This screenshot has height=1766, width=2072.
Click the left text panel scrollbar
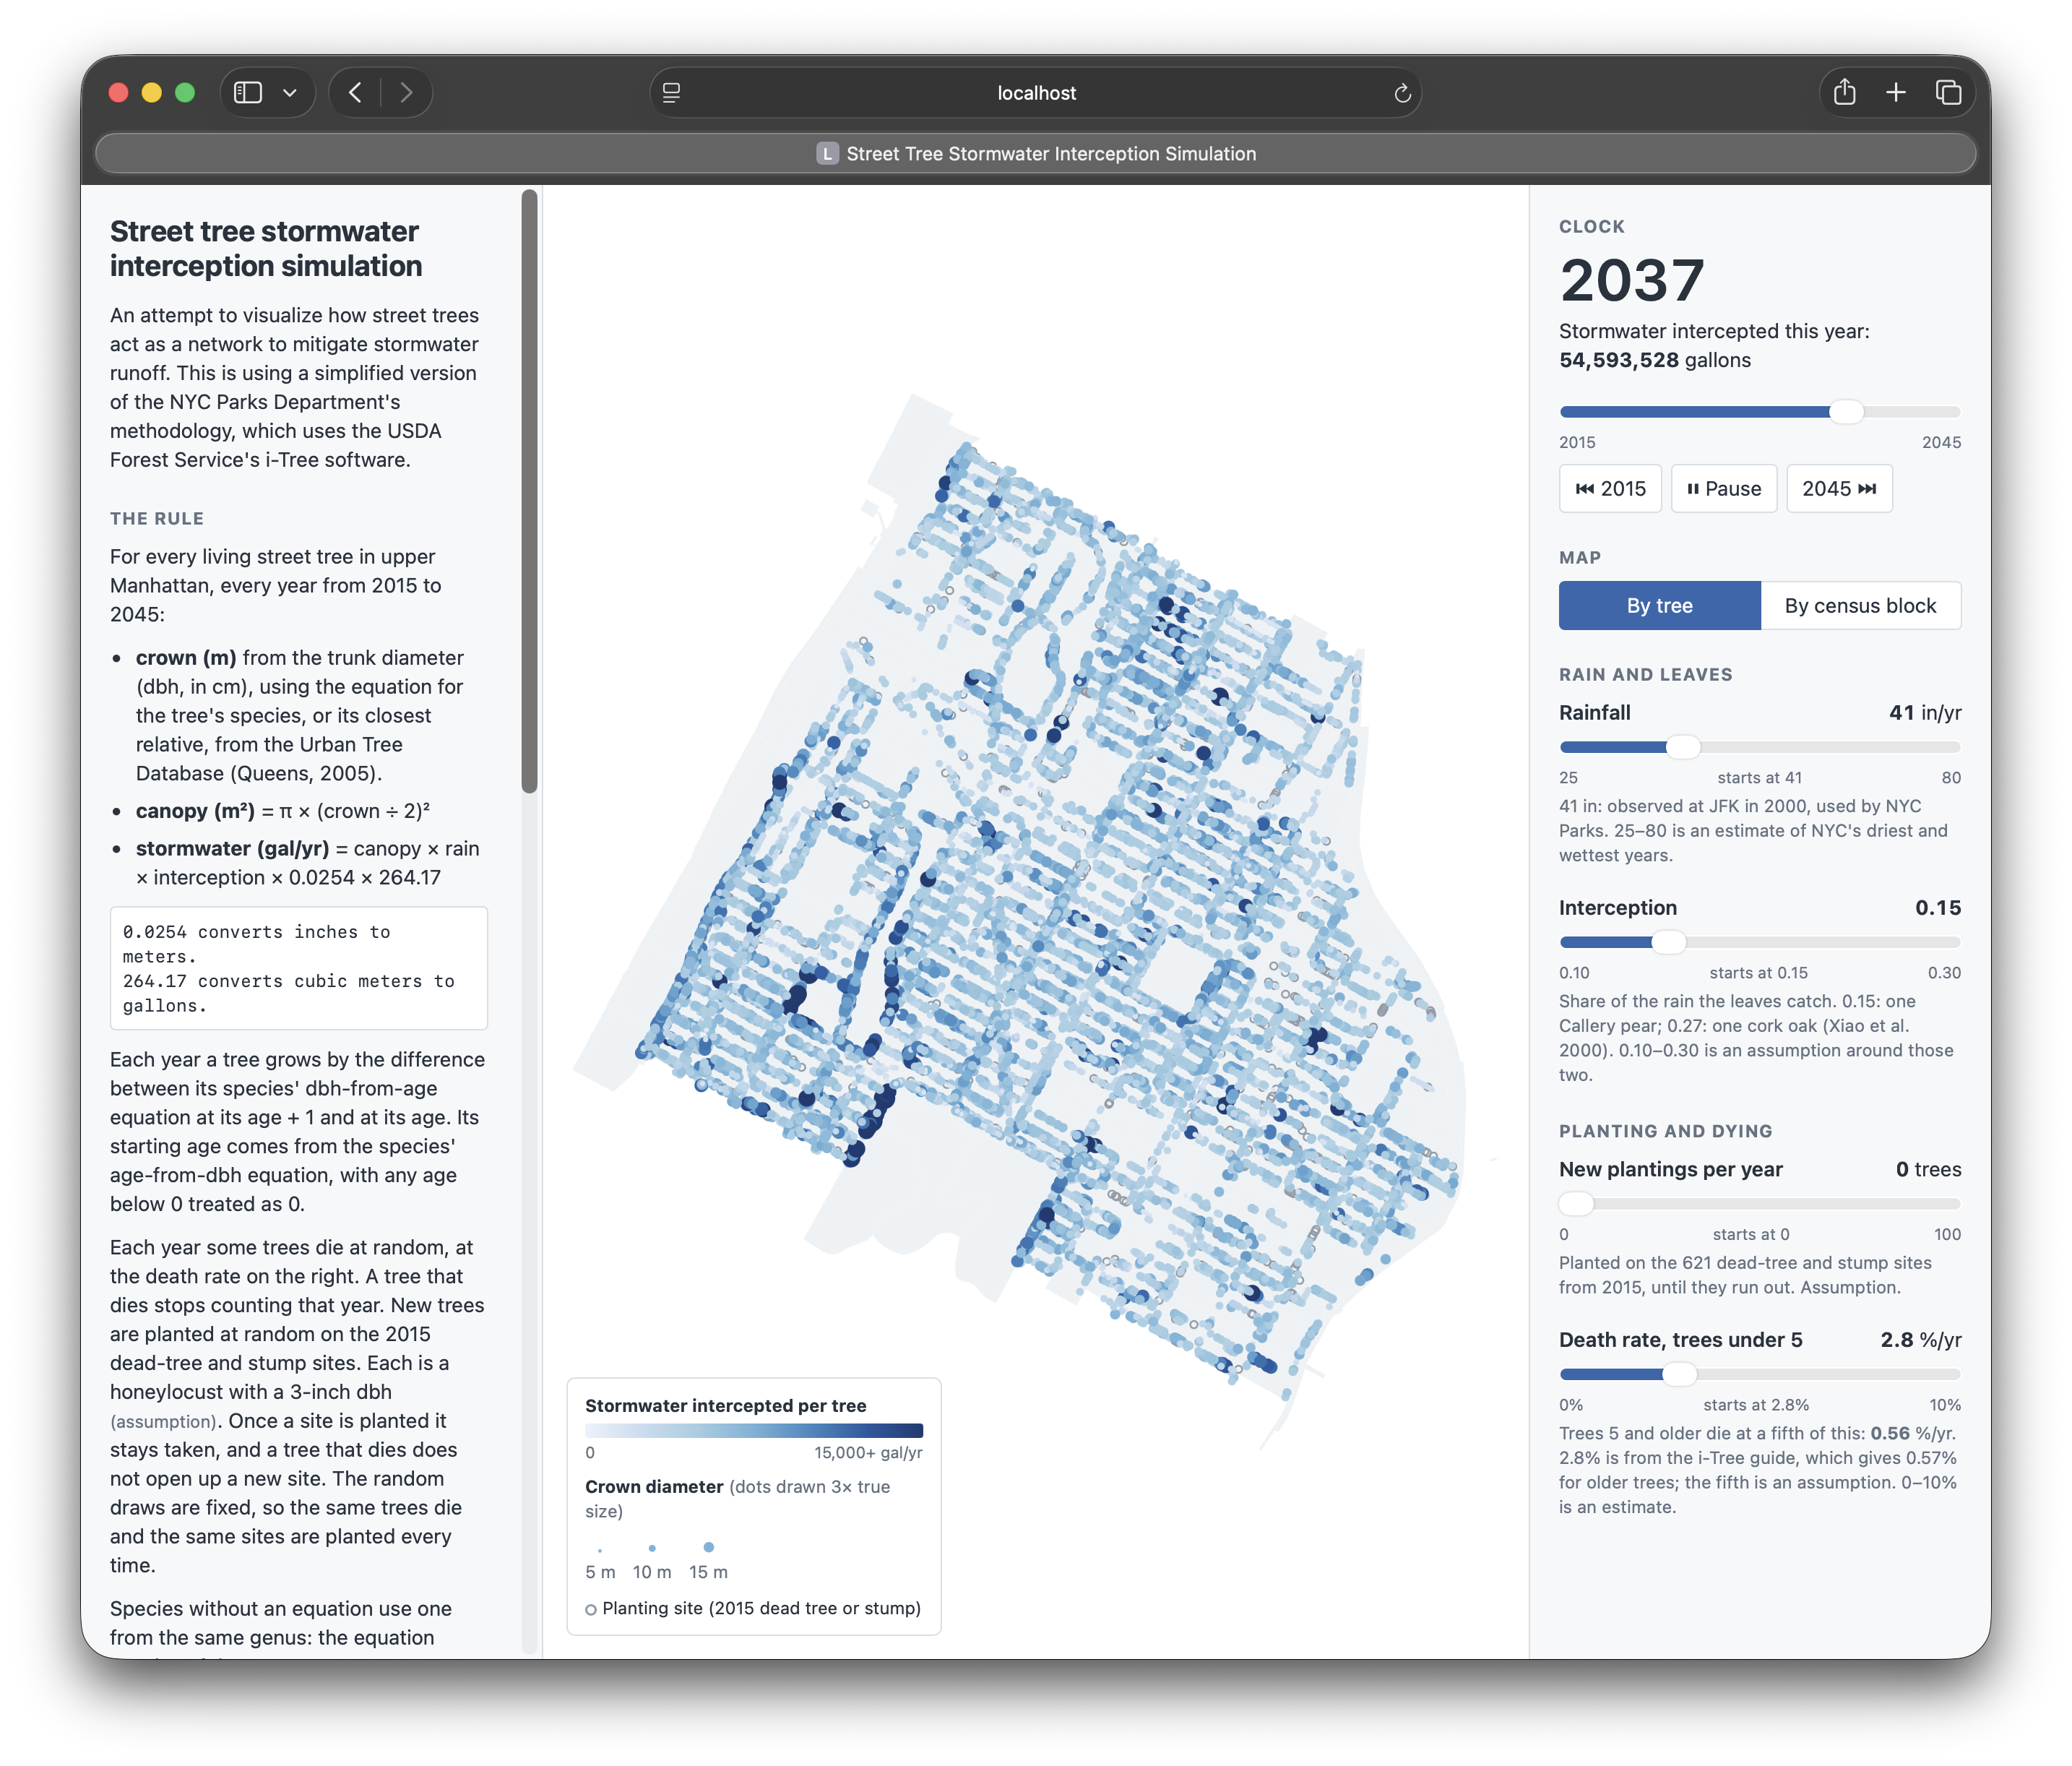point(530,492)
